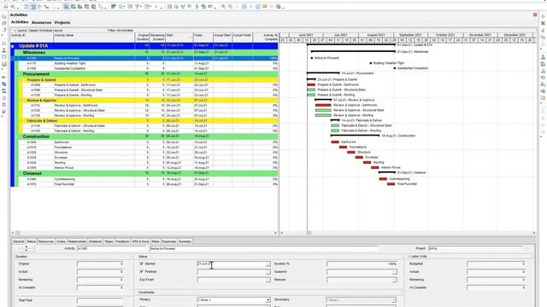Open the Layout options dropdown arrow

point(15,31)
